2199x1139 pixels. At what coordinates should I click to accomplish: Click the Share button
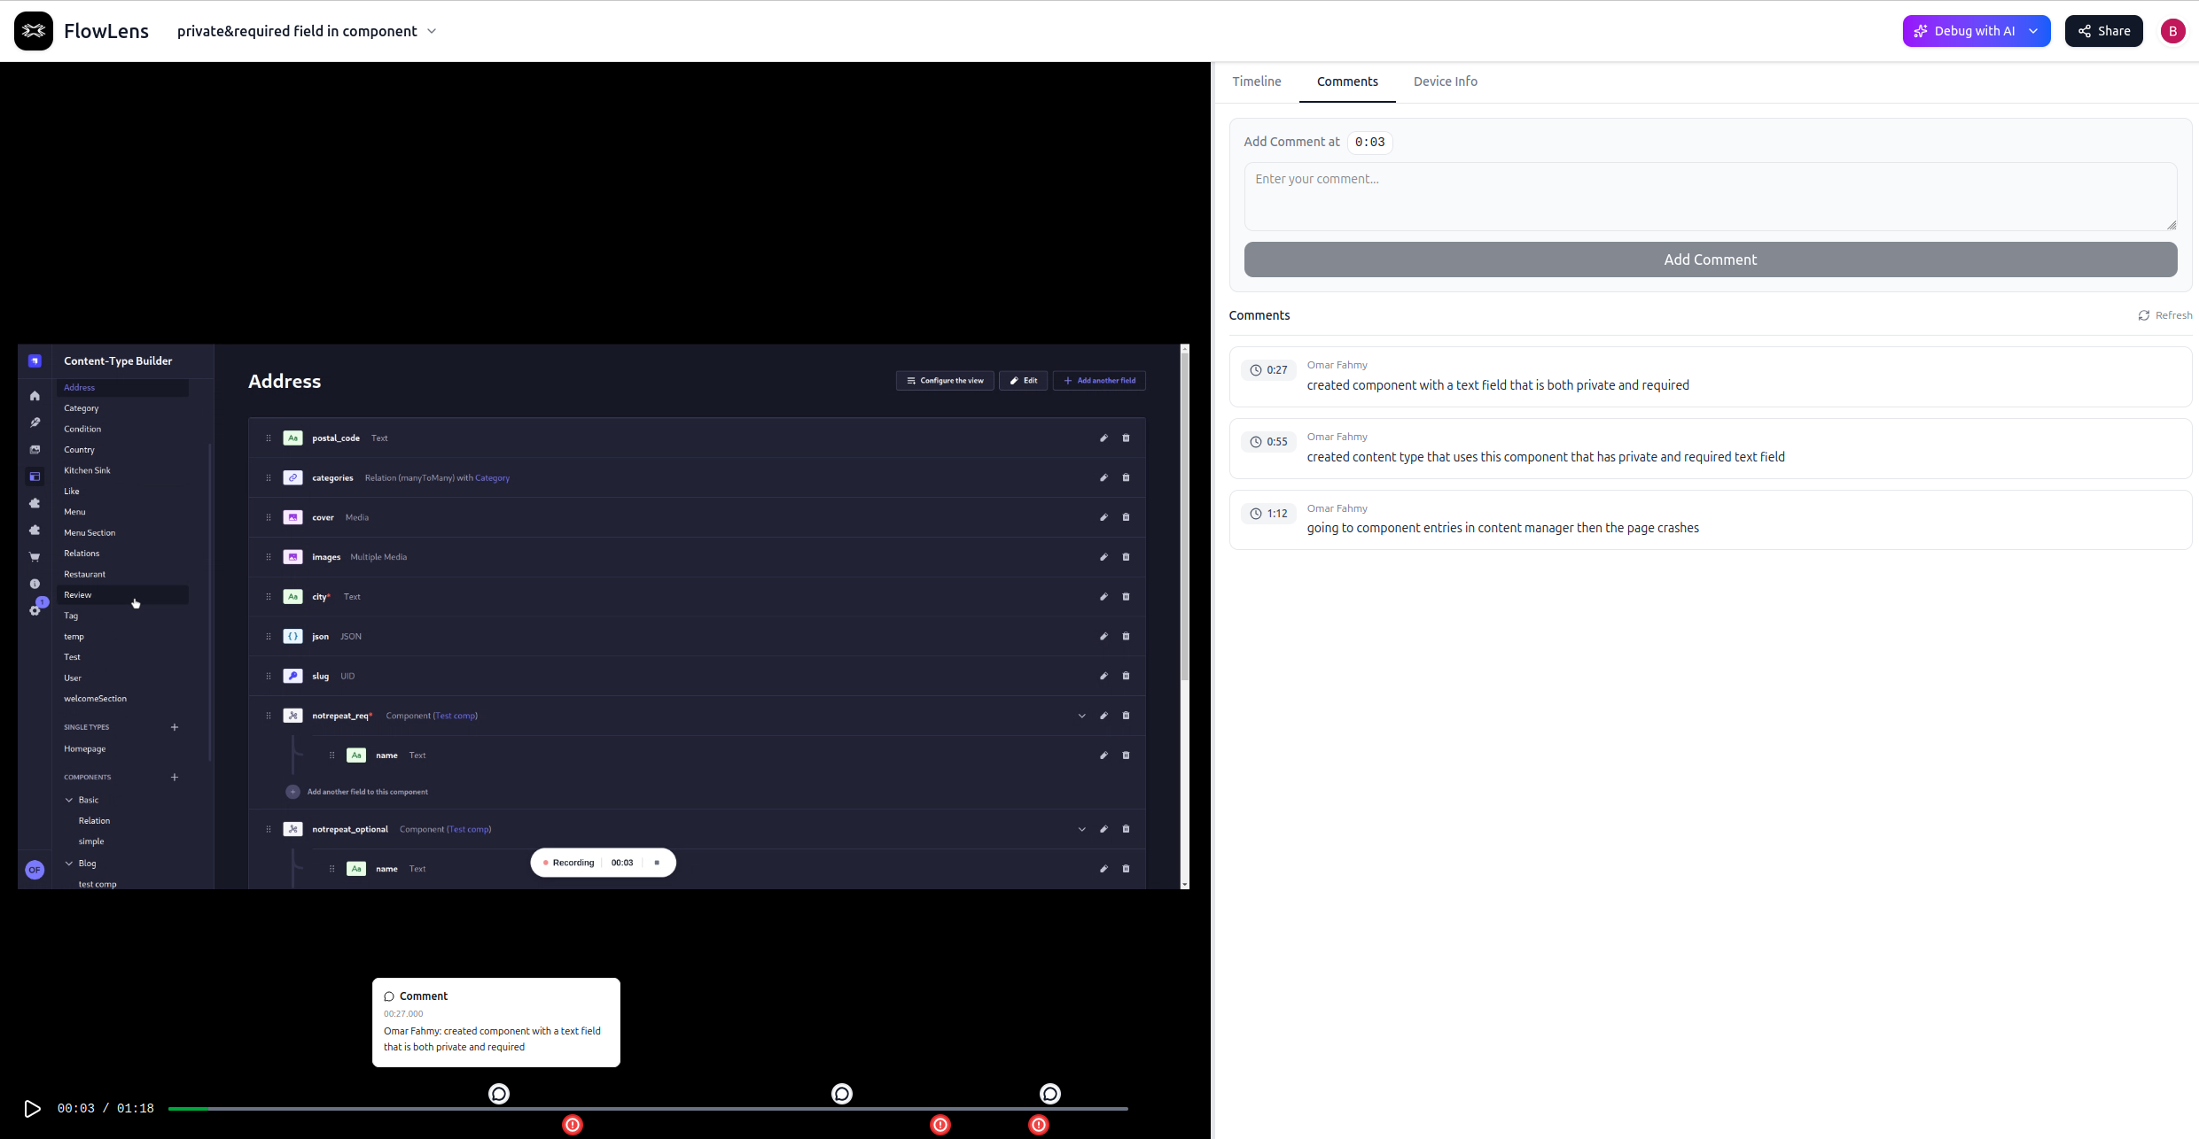click(2103, 31)
